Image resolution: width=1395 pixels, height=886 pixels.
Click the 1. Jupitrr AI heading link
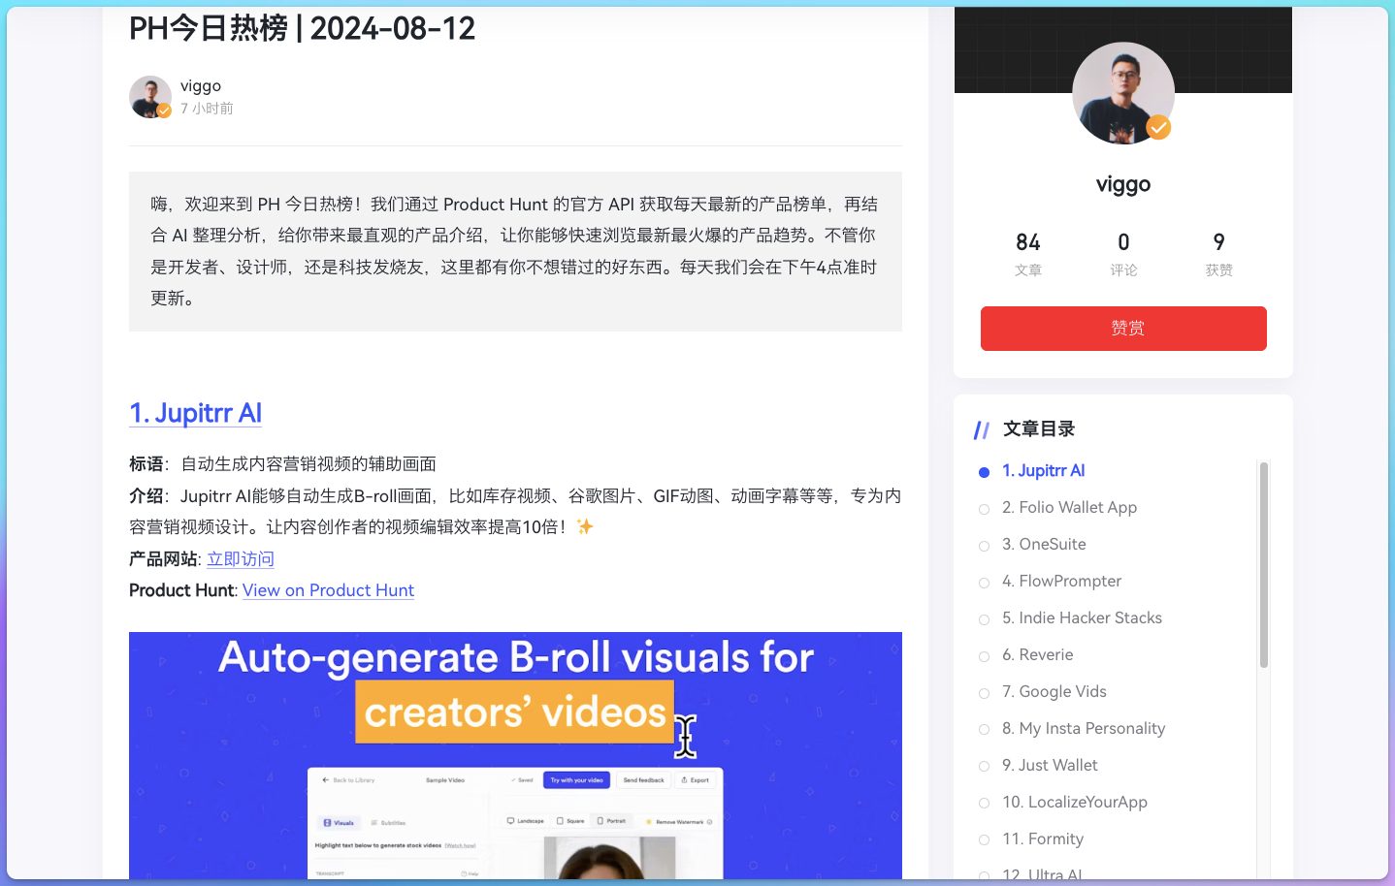[196, 413]
